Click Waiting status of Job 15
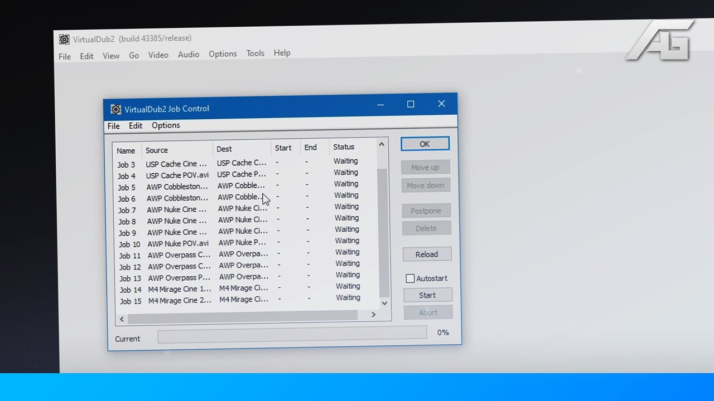 coord(348,297)
